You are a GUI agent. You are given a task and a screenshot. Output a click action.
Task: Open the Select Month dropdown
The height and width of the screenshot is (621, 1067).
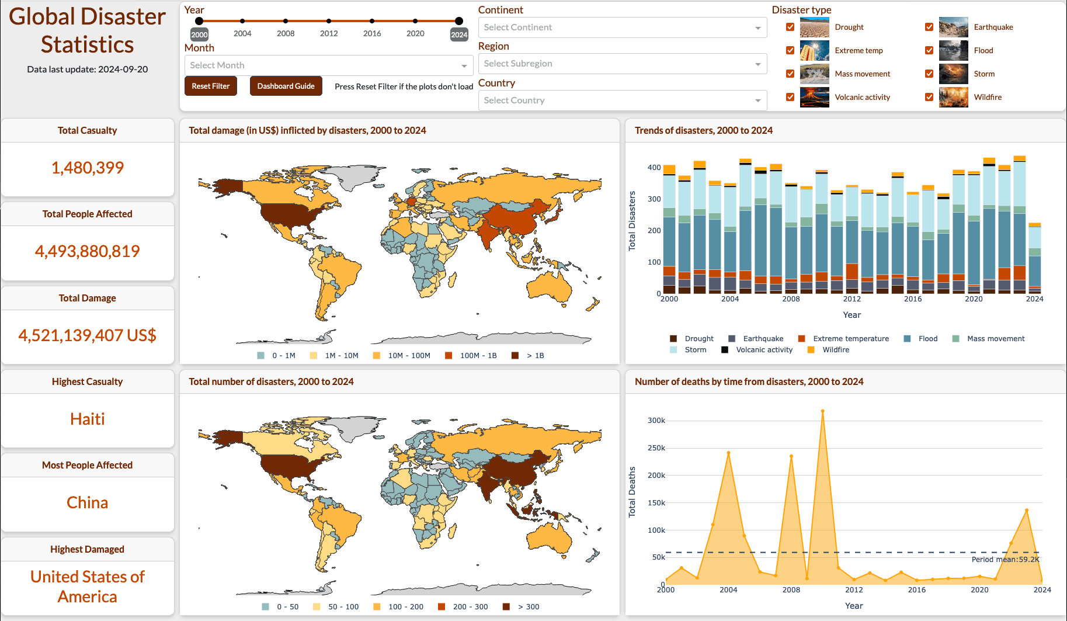tap(329, 65)
